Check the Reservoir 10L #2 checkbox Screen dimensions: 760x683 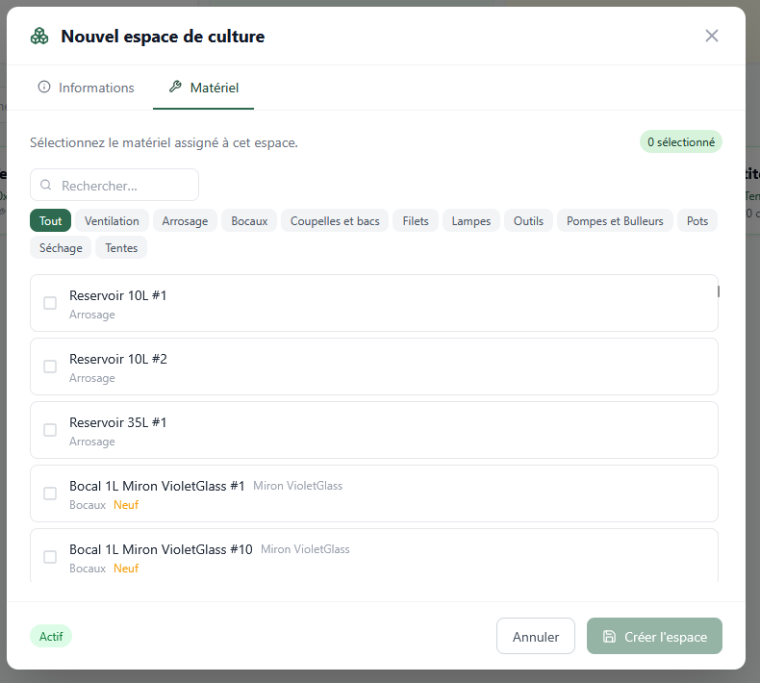pos(50,367)
